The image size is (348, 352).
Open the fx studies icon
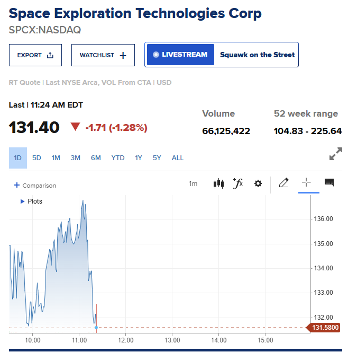(238, 183)
